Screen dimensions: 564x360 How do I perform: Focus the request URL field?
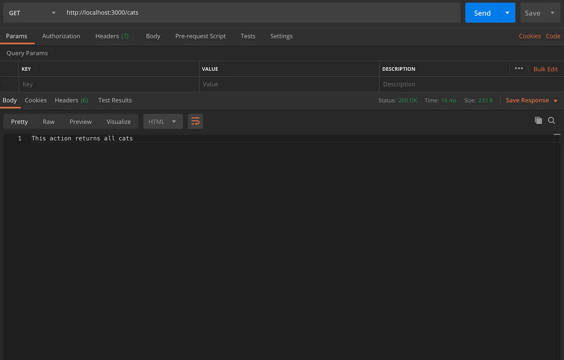(x=261, y=13)
